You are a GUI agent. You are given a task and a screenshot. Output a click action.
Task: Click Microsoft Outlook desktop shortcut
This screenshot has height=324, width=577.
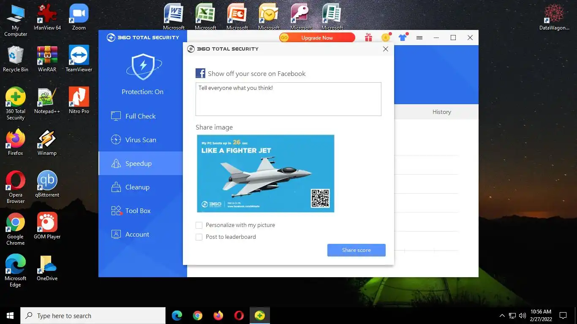tap(269, 17)
